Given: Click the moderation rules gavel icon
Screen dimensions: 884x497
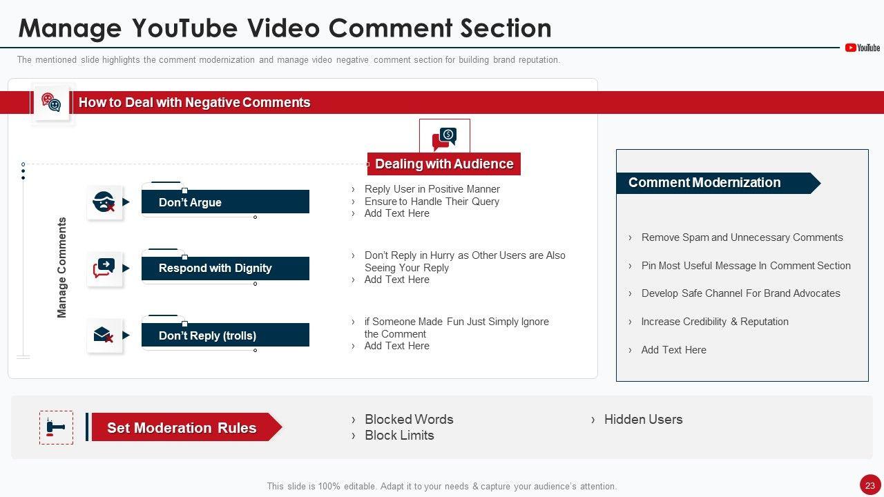Looking at the screenshot, I should [x=56, y=427].
